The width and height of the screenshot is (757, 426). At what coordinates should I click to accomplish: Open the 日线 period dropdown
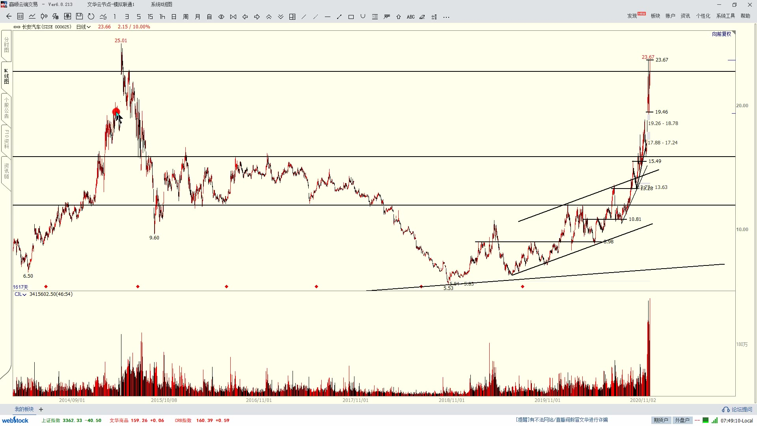click(84, 27)
